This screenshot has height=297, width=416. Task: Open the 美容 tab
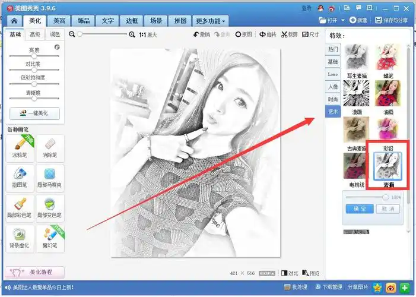[59, 21]
